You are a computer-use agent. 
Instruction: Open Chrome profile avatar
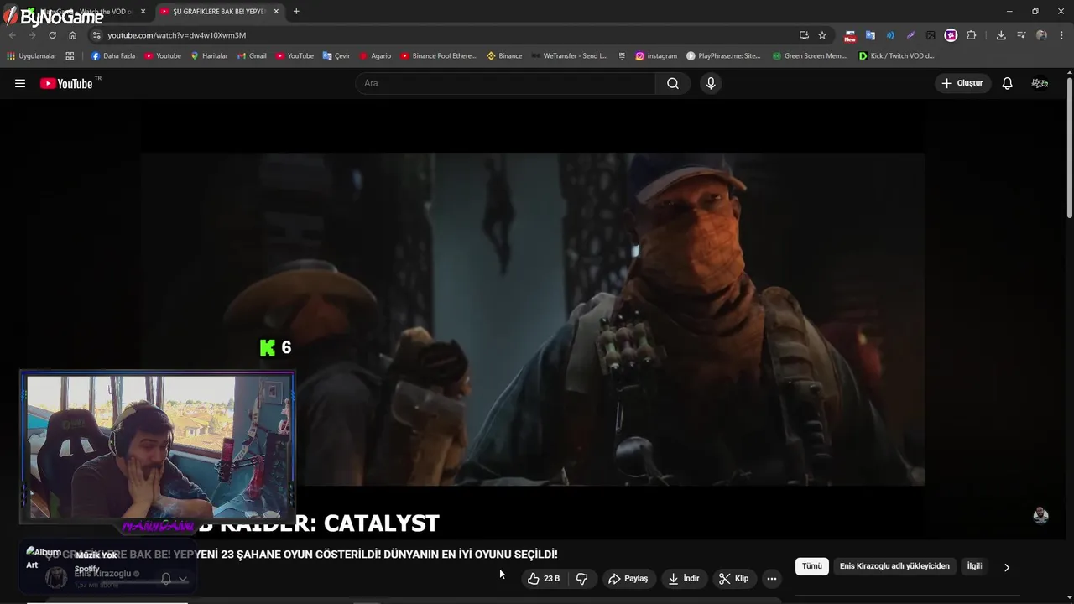(1041, 35)
